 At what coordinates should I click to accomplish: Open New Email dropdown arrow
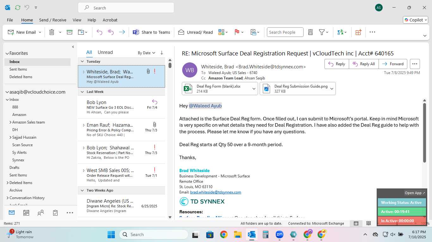coord(40,32)
